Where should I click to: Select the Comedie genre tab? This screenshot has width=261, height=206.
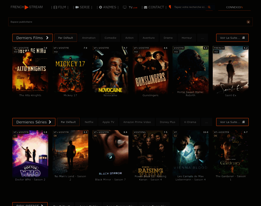coord(110,38)
